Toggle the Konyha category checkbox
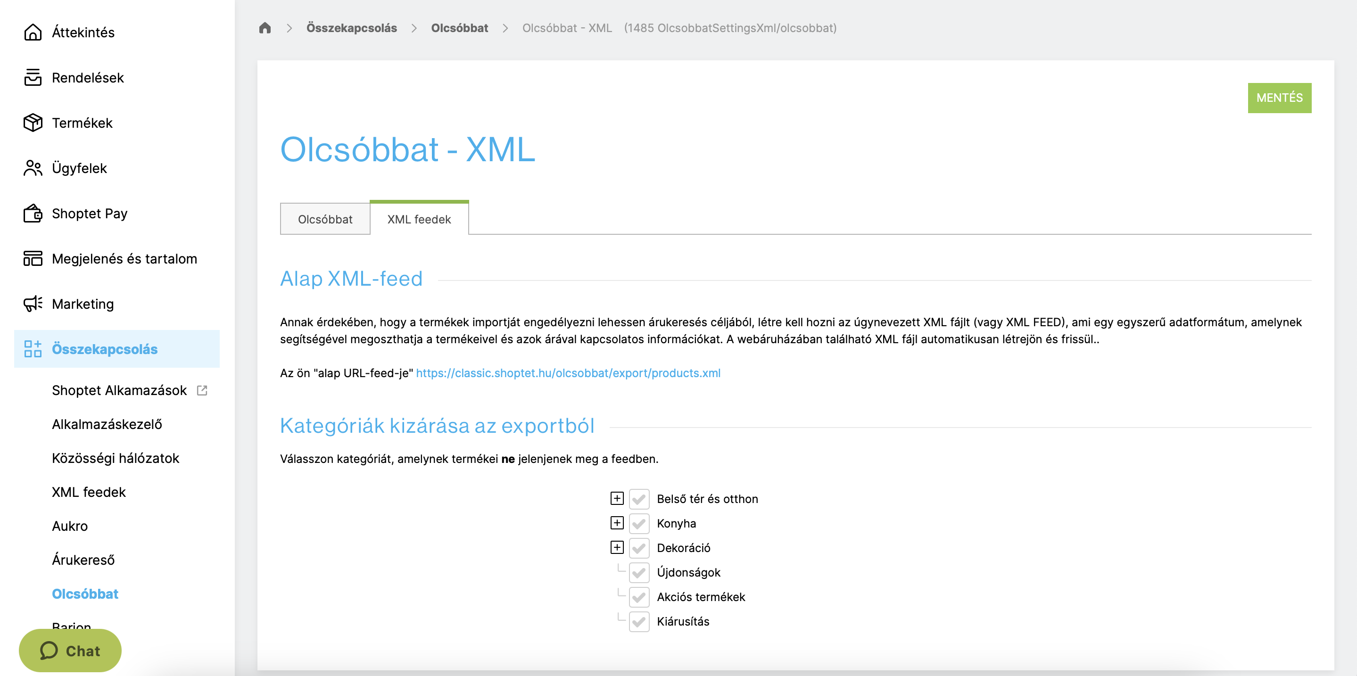The width and height of the screenshot is (1357, 676). (x=639, y=523)
